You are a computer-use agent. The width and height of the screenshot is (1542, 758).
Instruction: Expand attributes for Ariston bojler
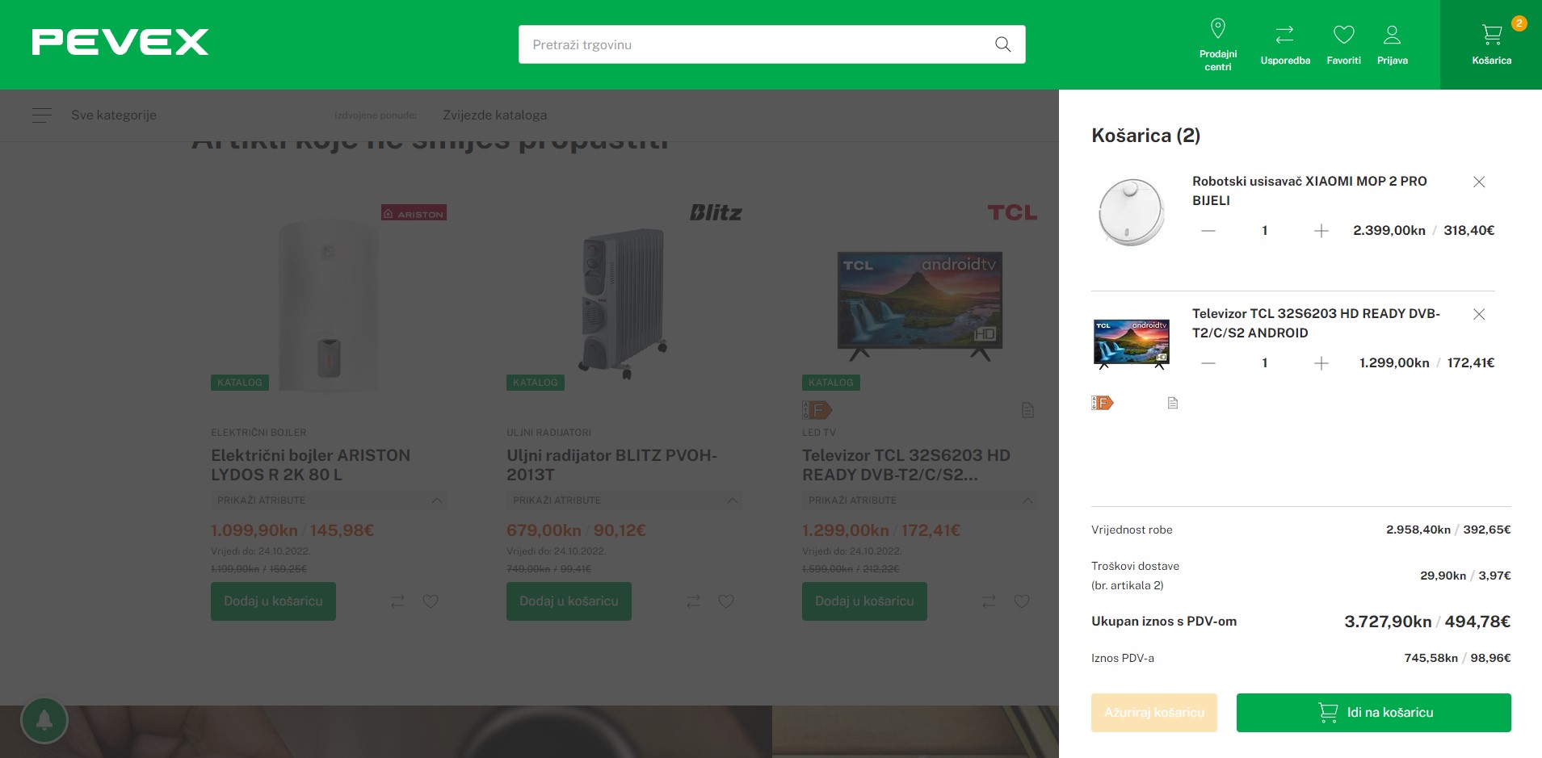(x=329, y=500)
